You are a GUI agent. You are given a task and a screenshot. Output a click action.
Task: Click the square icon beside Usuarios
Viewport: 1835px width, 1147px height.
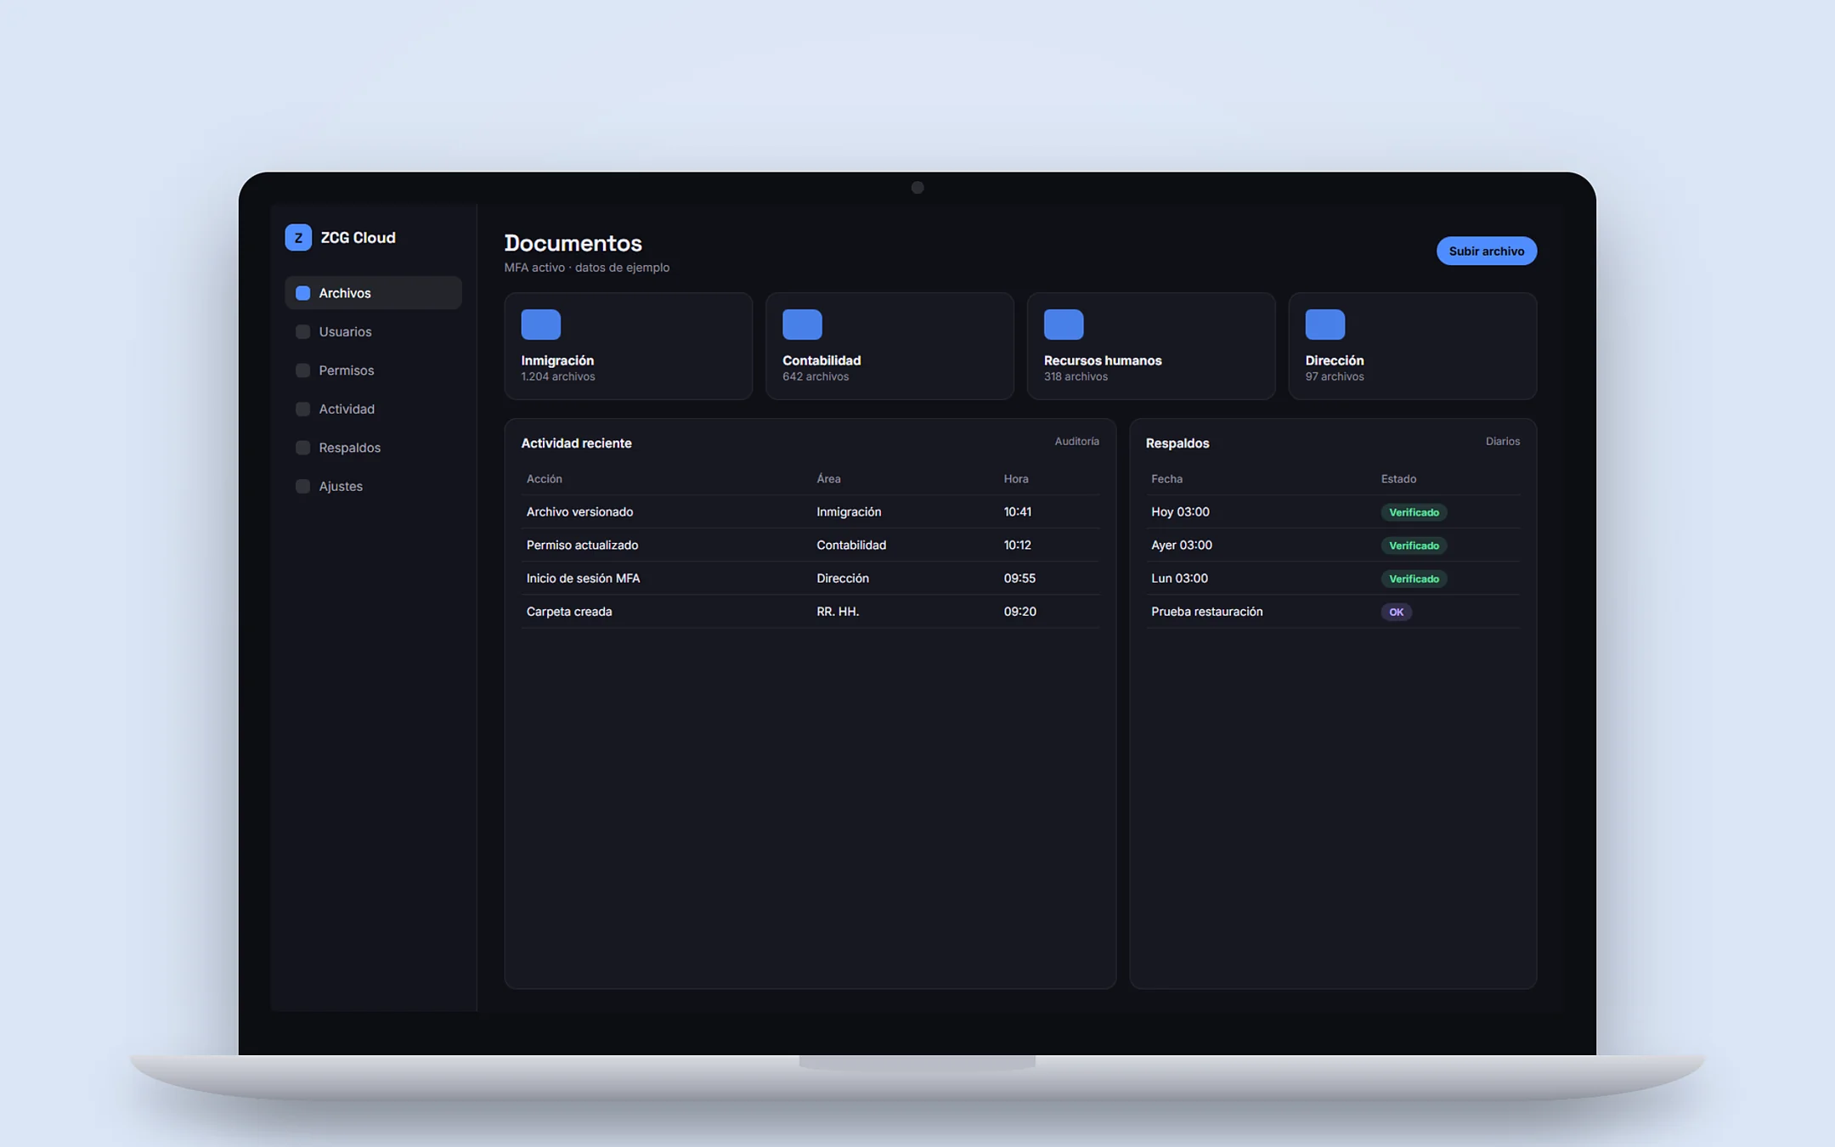click(x=302, y=331)
